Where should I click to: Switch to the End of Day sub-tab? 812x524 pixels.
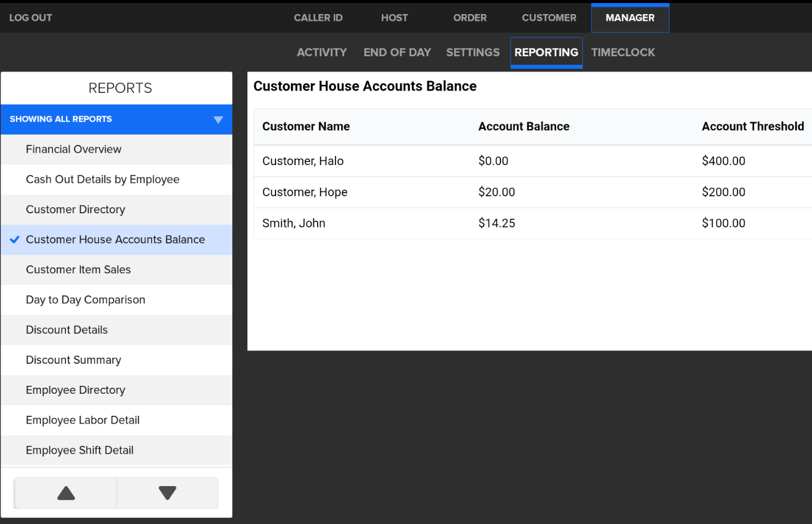[397, 53]
